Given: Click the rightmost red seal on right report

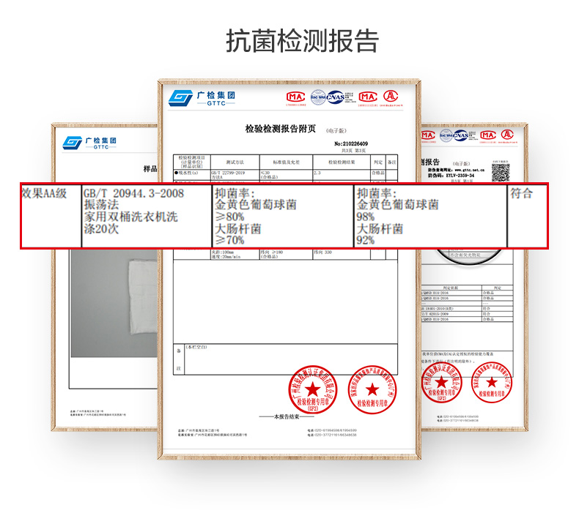Looking at the screenshot, I should coord(492,382).
